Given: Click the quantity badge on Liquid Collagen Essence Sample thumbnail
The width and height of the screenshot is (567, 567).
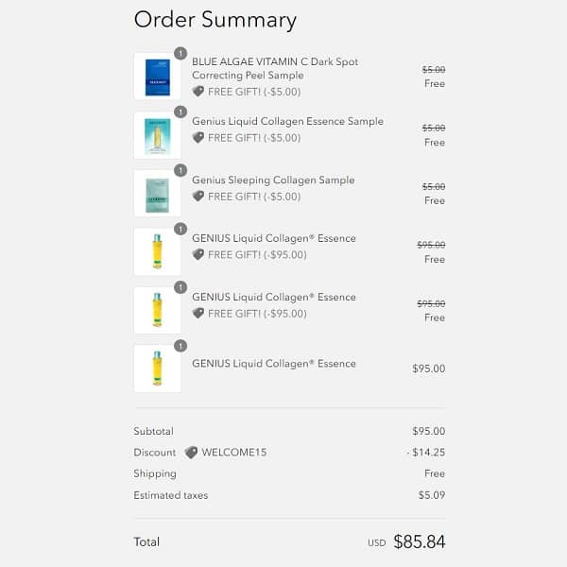Looking at the screenshot, I should pyautogui.click(x=180, y=112).
